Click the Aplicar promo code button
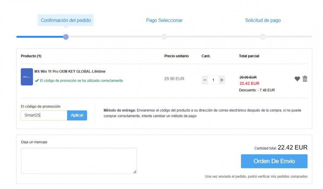The image size is (323, 189). (77, 115)
